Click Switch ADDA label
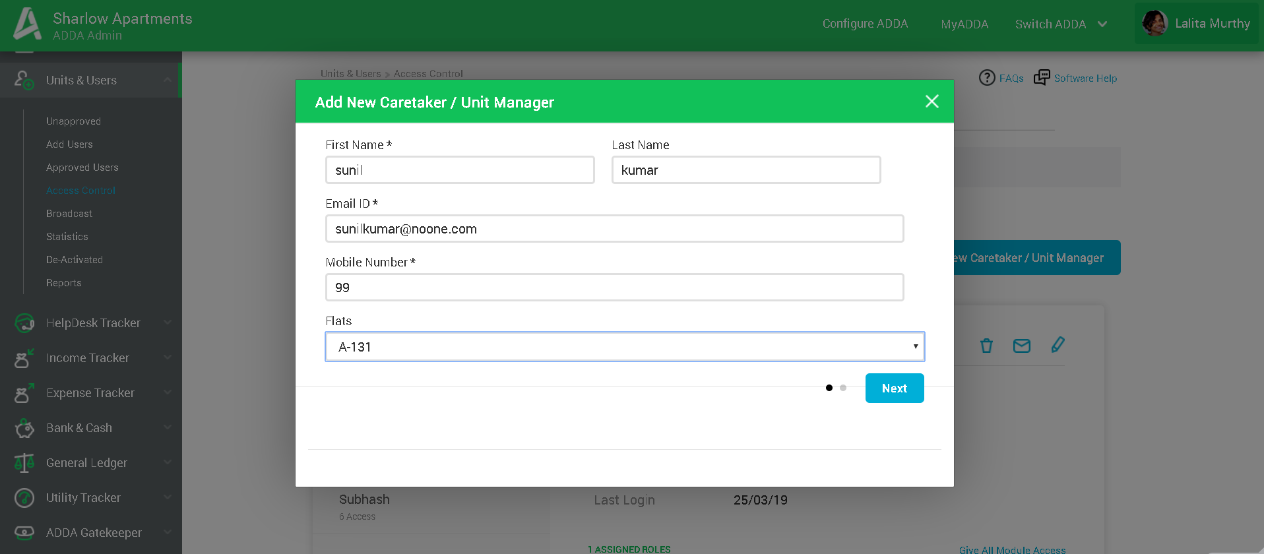This screenshot has height=554, width=1264. 1050,24
